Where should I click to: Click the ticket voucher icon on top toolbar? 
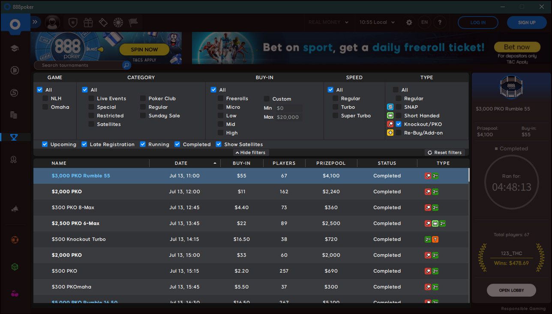(103, 22)
